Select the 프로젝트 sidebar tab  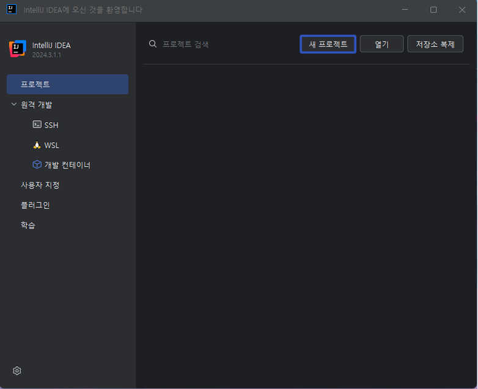click(x=67, y=84)
